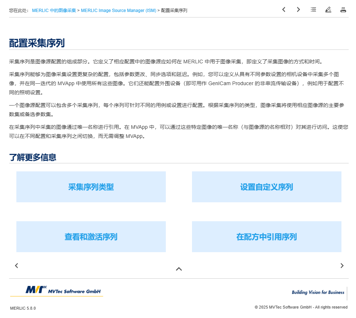Open the 设置自定义序列 tile
Viewport: 356px width, 318px height.
pos(267,187)
